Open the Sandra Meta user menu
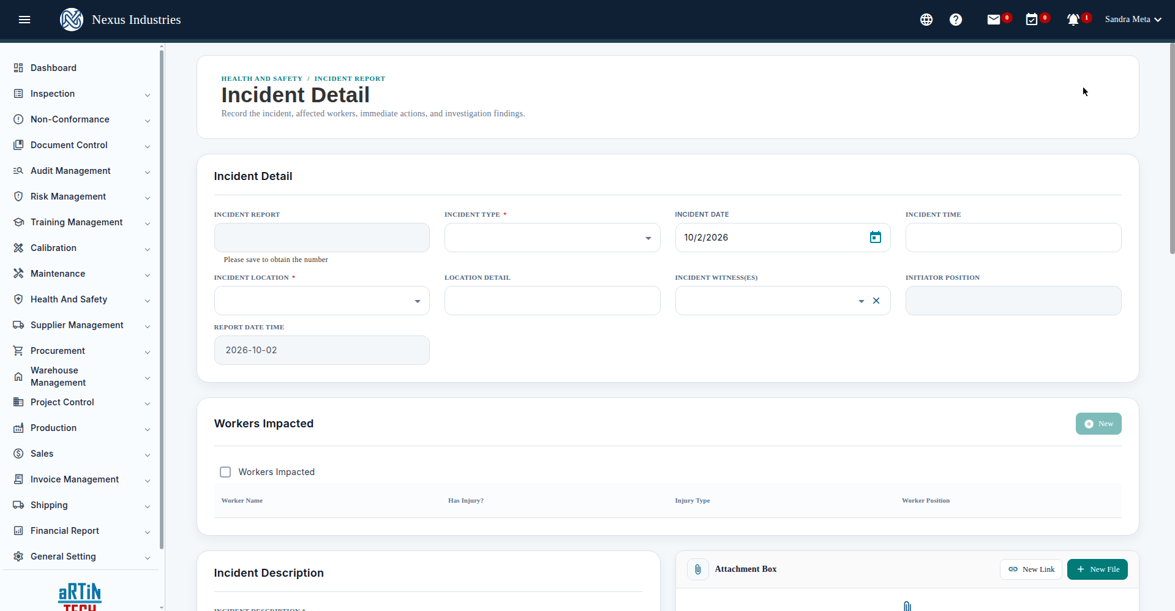The height and width of the screenshot is (611, 1175). [1133, 20]
